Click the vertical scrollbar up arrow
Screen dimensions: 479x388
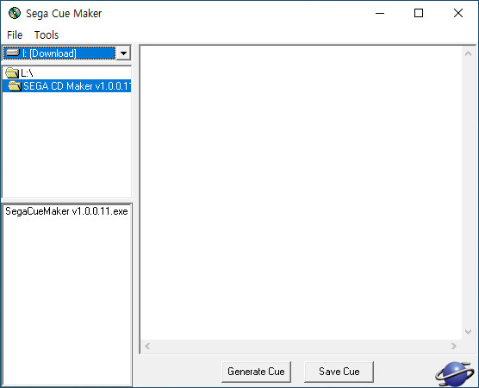tap(468, 53)
